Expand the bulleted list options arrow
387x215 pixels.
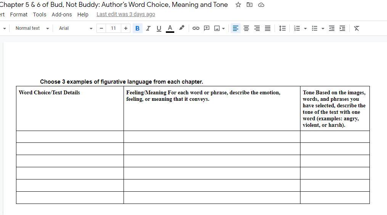323,28
